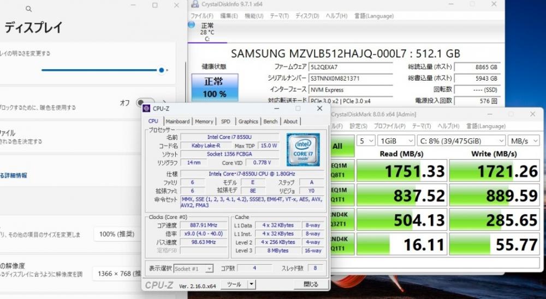Switch to the Graphics tab in CPU-Z
Viewport: 546px width, 299px height.
click(x=248, y=121)
